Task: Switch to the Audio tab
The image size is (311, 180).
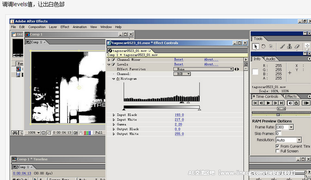Action: [270, 59]
